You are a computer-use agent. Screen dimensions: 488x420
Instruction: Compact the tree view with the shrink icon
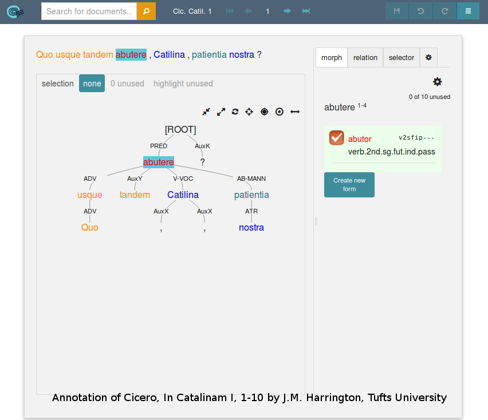(206, 112)
